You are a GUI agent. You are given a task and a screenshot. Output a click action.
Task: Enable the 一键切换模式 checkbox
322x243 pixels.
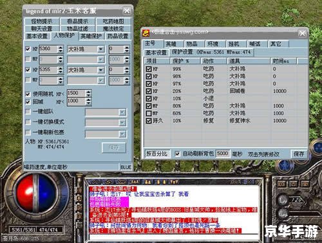click(28, 122)
